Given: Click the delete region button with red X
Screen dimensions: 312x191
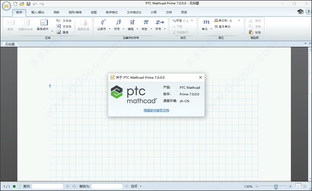Looking at the screenshot, I should coord(83,25).
